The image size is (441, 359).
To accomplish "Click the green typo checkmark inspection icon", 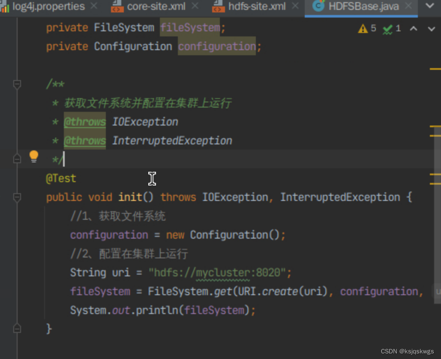I will (388, 28).
